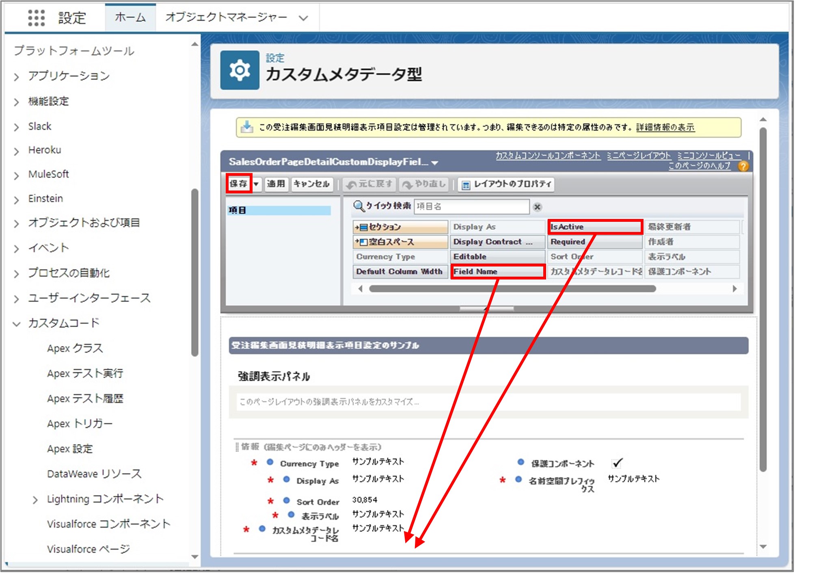Open Apex クラス in sidebar

click(75, 348)
